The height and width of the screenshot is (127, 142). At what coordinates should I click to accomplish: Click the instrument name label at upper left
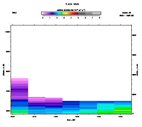tap(15, 13)
